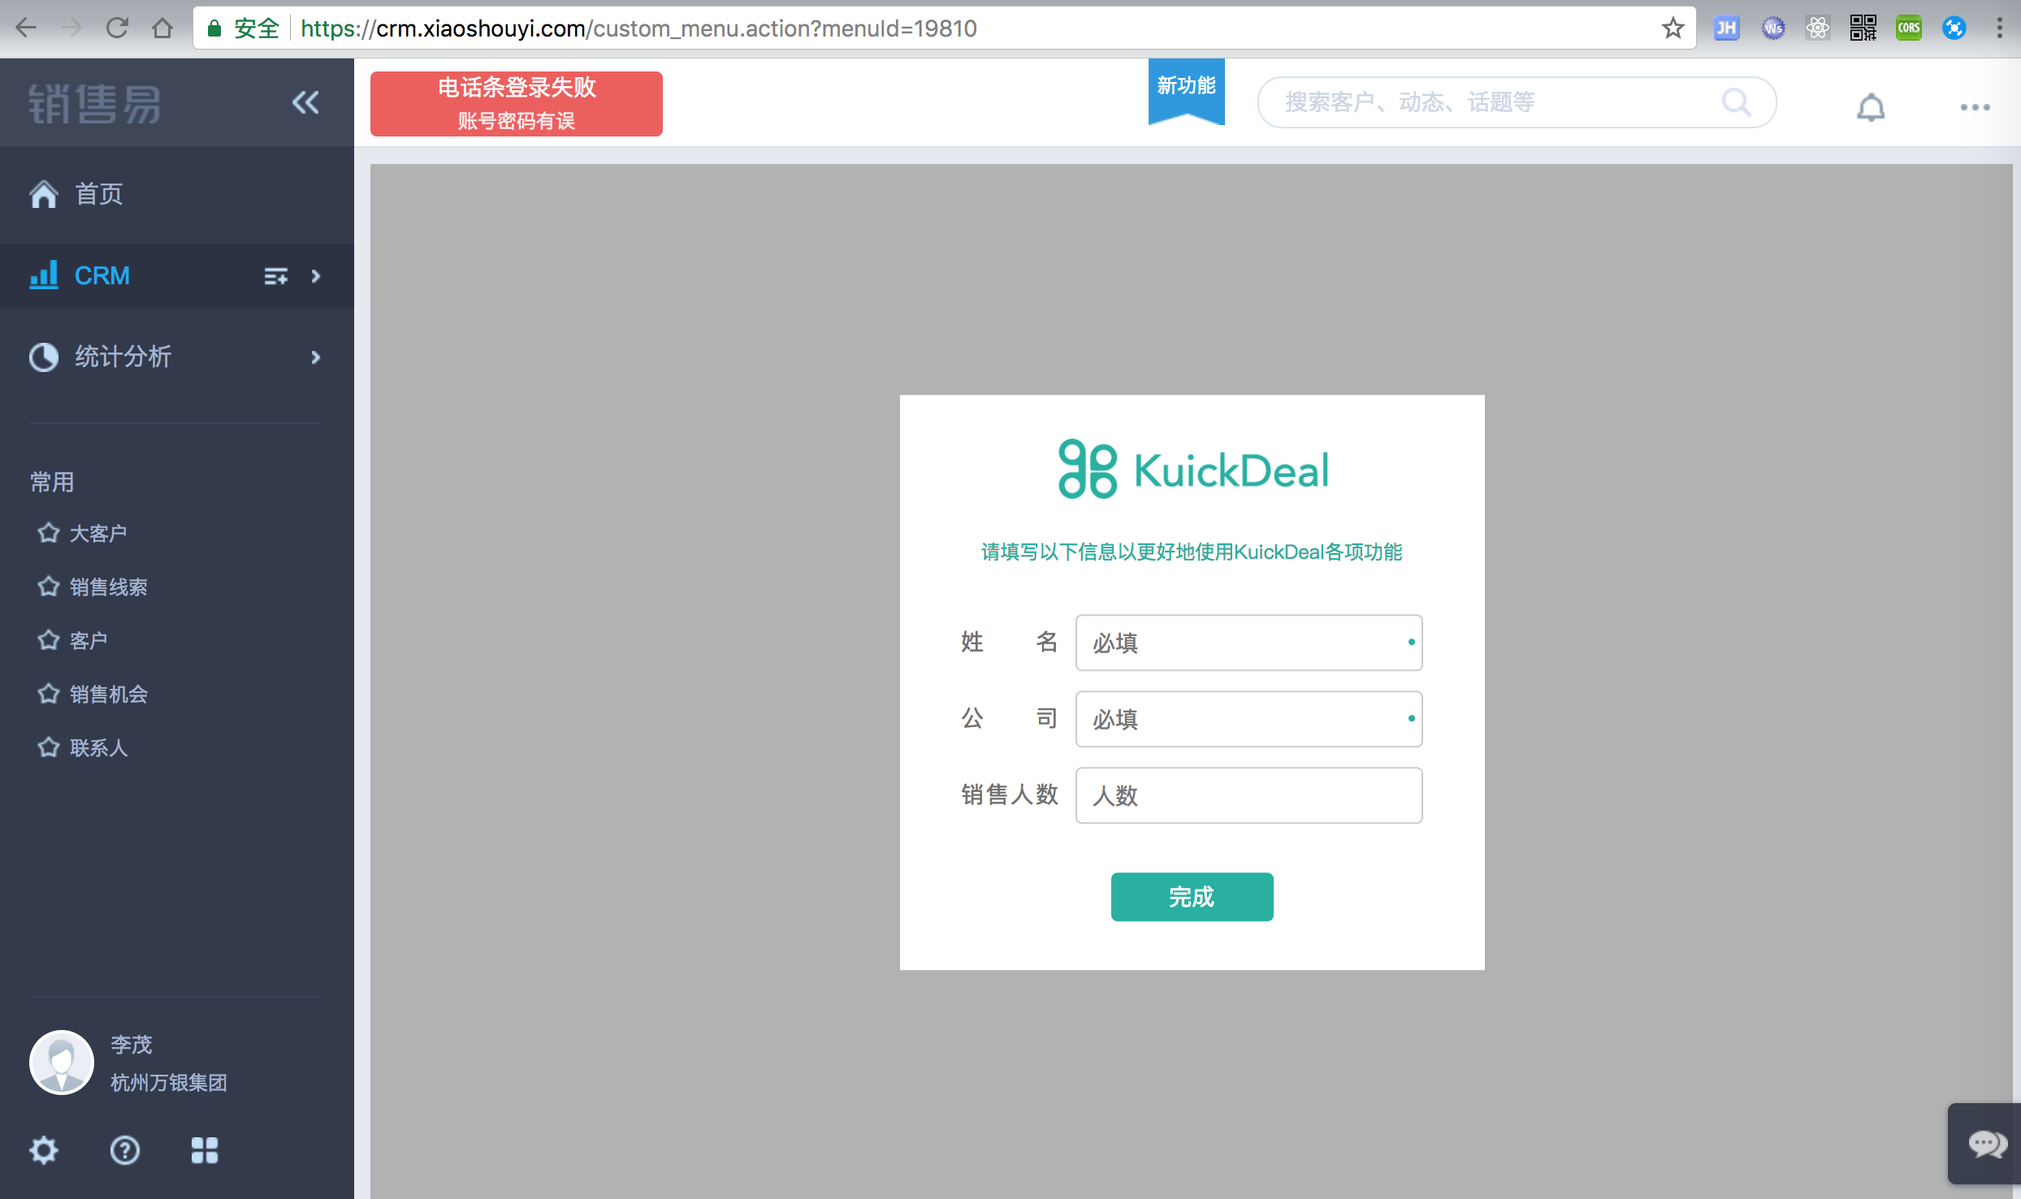
Task: Open the notifications bell
Action: tap(1870, 106)
